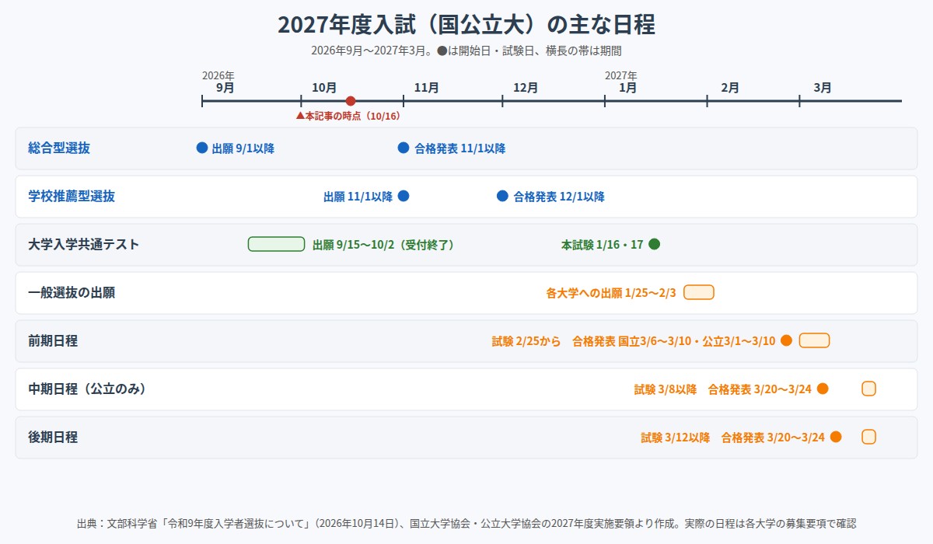Screen dimensions: 933x544
Task: Click the 2027年 year label
Action: tap(621, 75)
